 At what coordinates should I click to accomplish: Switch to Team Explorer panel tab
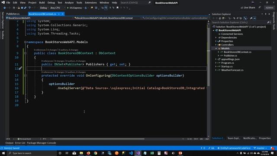tap(234, 138)
